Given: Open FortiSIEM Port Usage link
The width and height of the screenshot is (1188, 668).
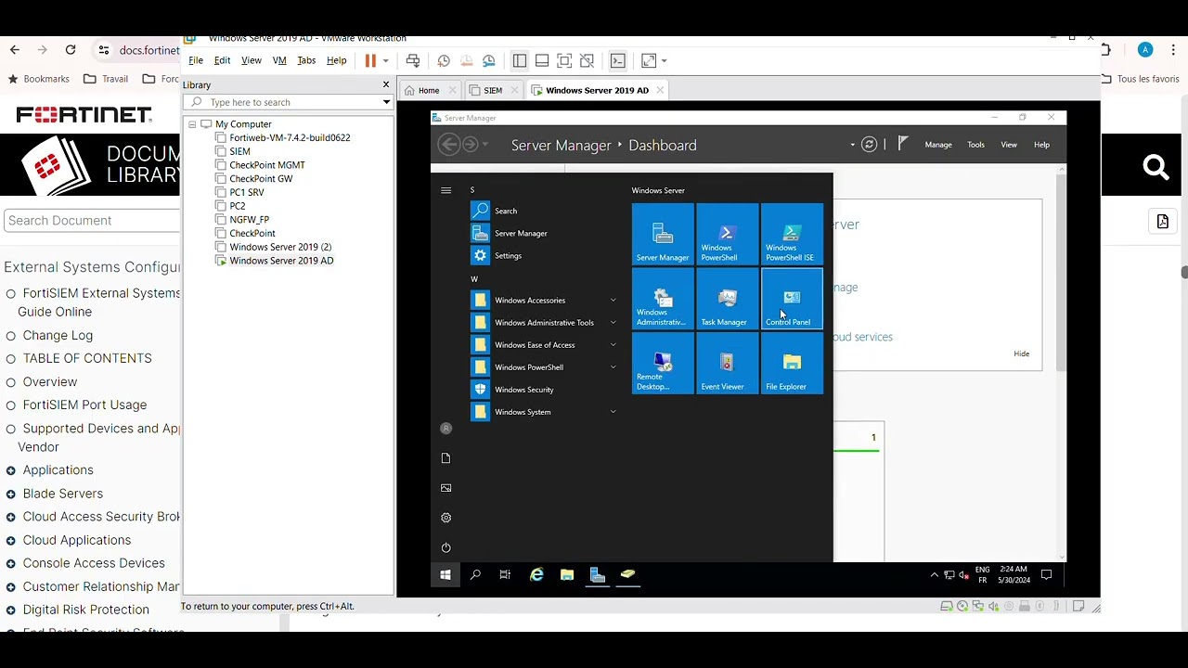Looking at the screenshot, I should tap(84, 405).
